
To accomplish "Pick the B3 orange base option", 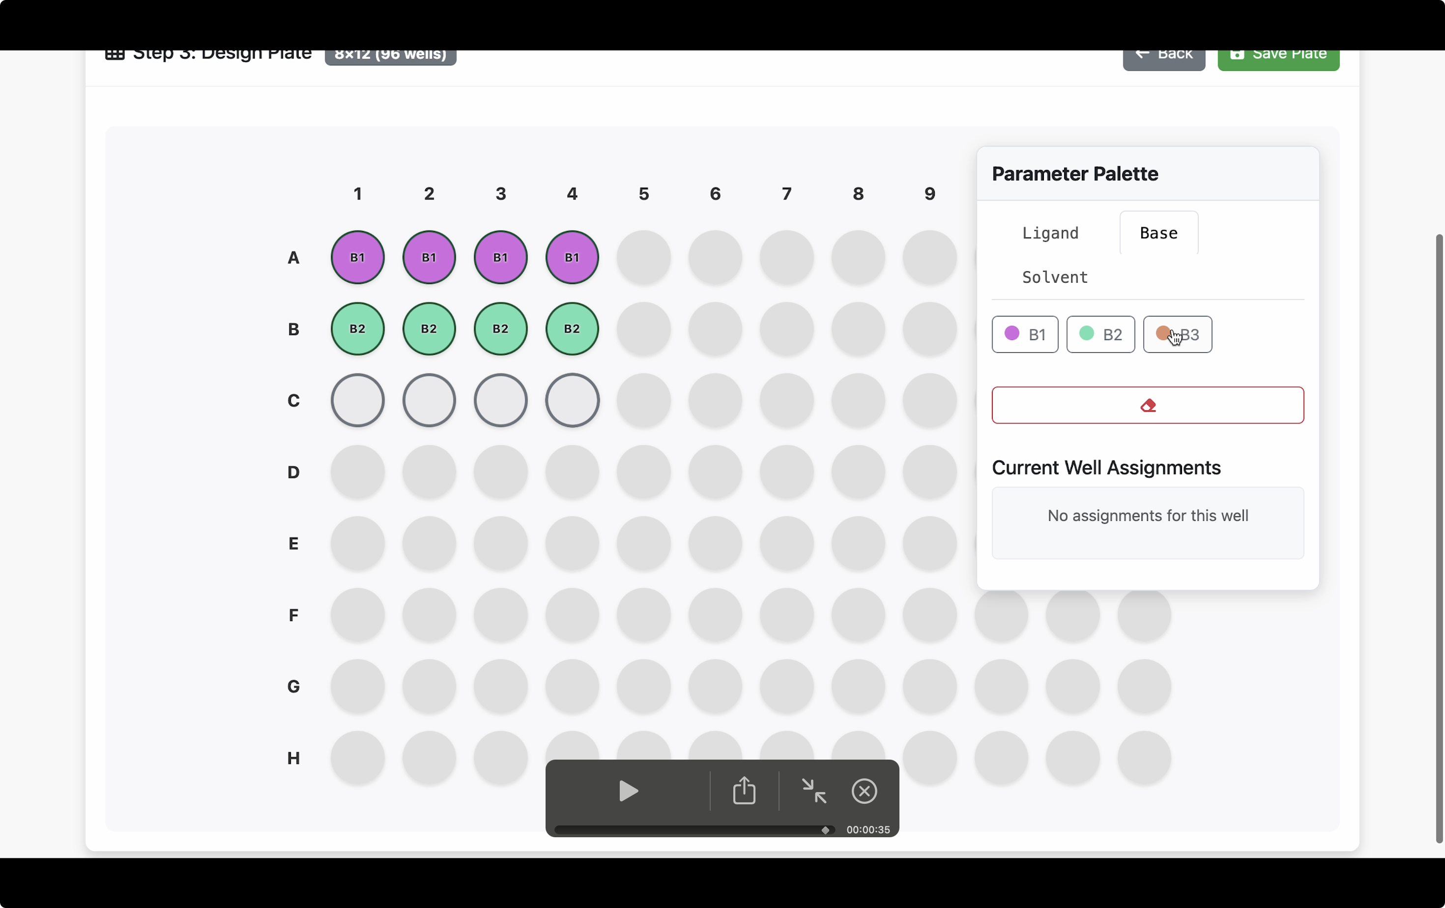I will 1177,335.
